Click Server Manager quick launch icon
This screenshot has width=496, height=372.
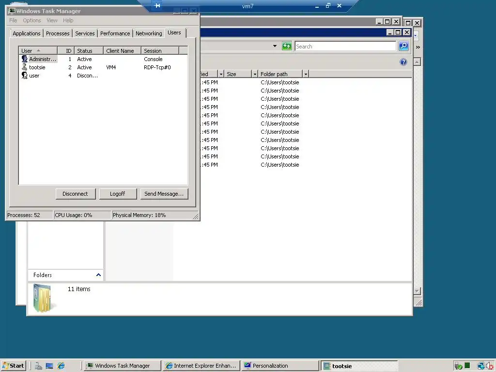point(39,366)
